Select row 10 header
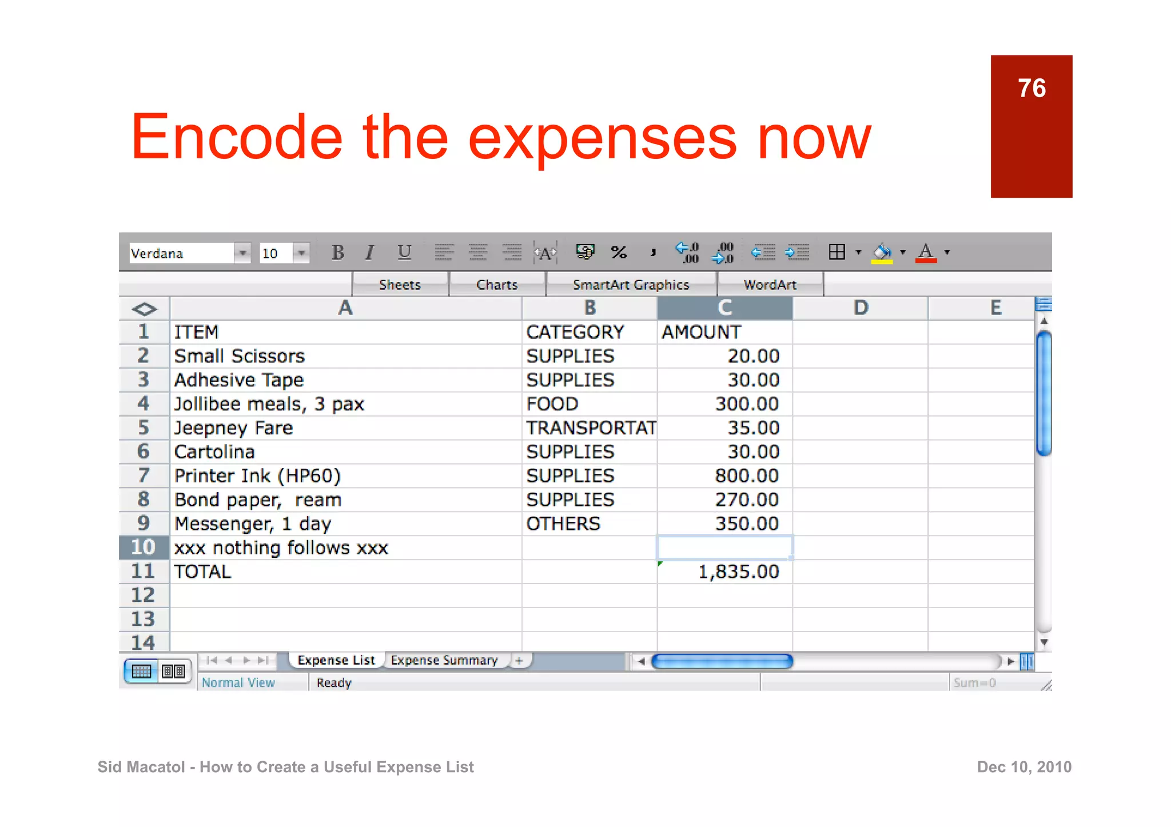Screen dimensions: 1171x827 click(144, 548)
